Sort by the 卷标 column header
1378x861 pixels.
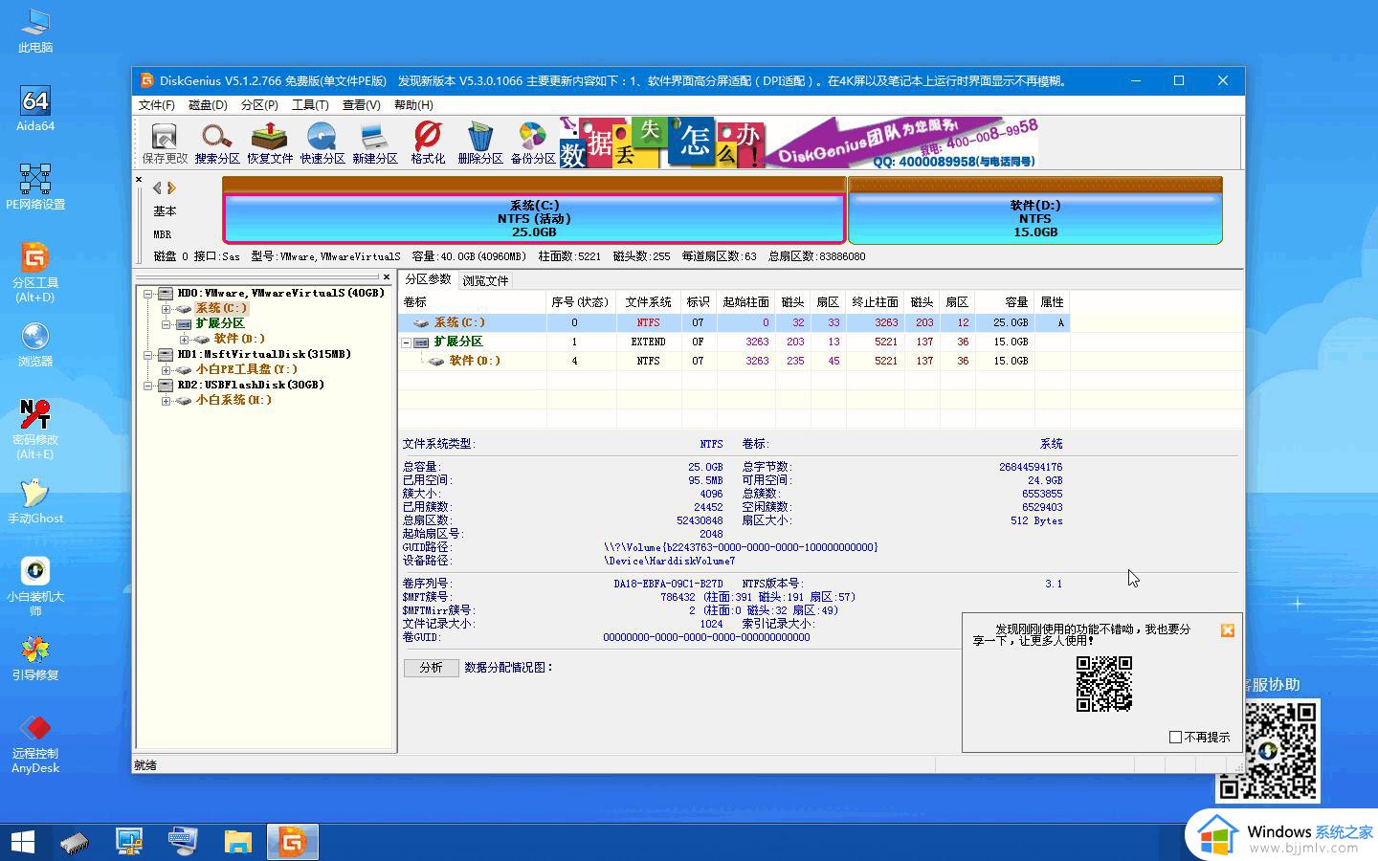[473, 302]
